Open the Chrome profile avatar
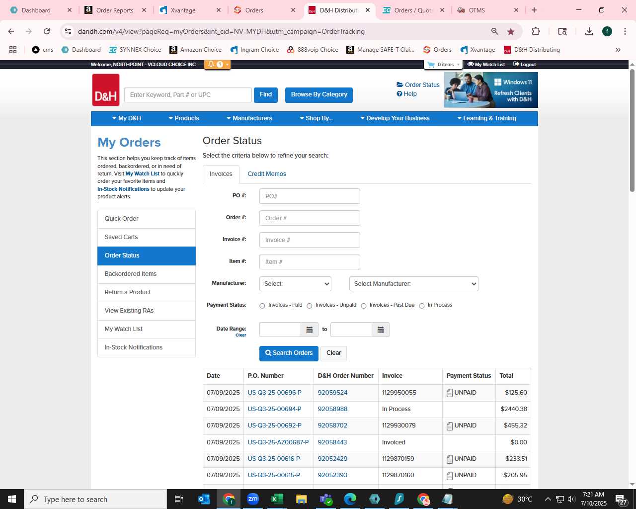This screenshot has height=509, width=636. click(607, 31)
